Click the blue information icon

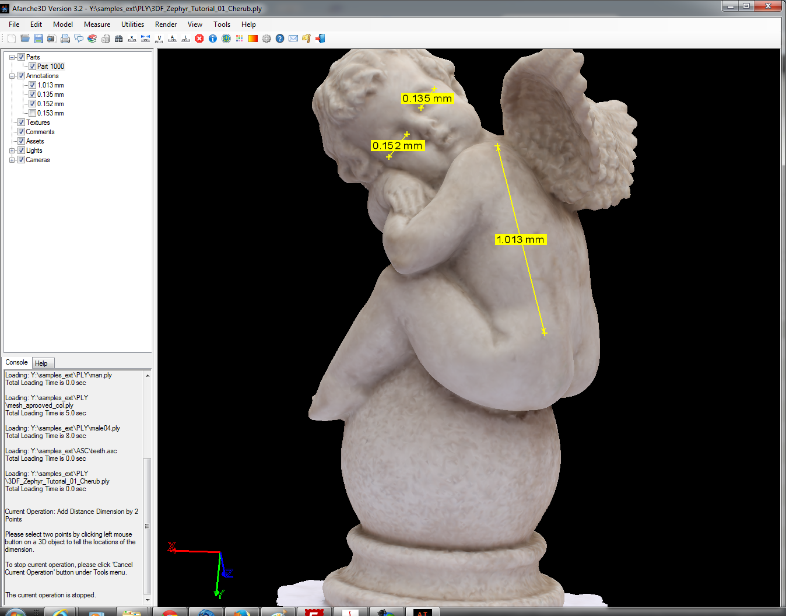coord(213,38)
